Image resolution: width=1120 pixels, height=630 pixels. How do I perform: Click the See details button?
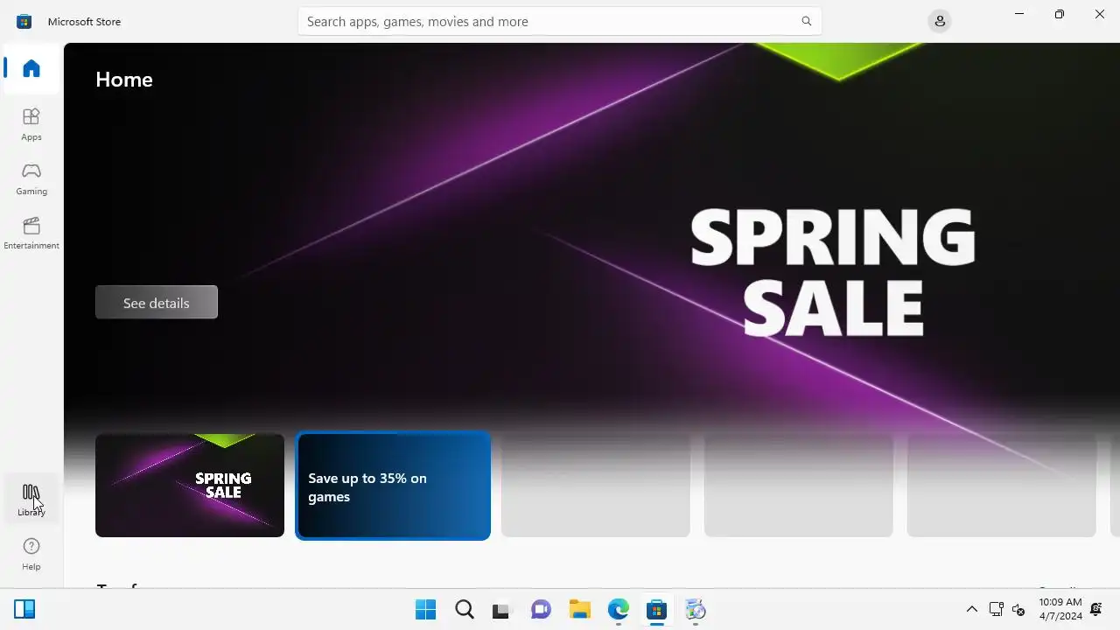pos(157,303)
